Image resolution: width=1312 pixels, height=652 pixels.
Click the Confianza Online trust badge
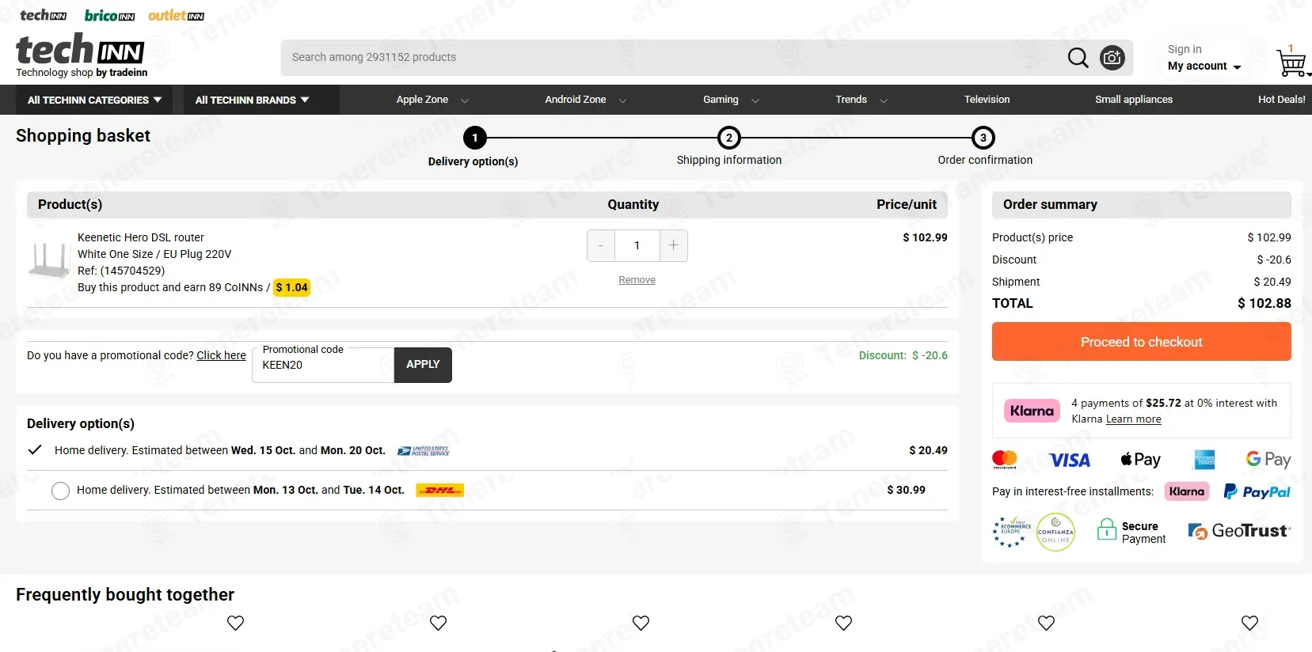coord(1055,533)
